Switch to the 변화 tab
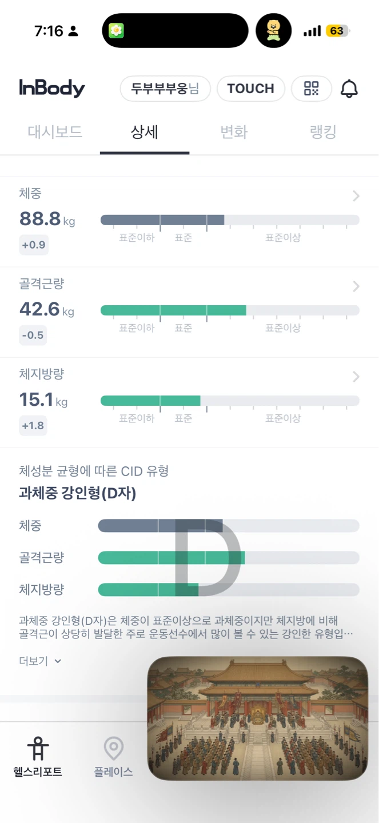The height and width of the screenshot is (823, 379). (x=234, y=133)
